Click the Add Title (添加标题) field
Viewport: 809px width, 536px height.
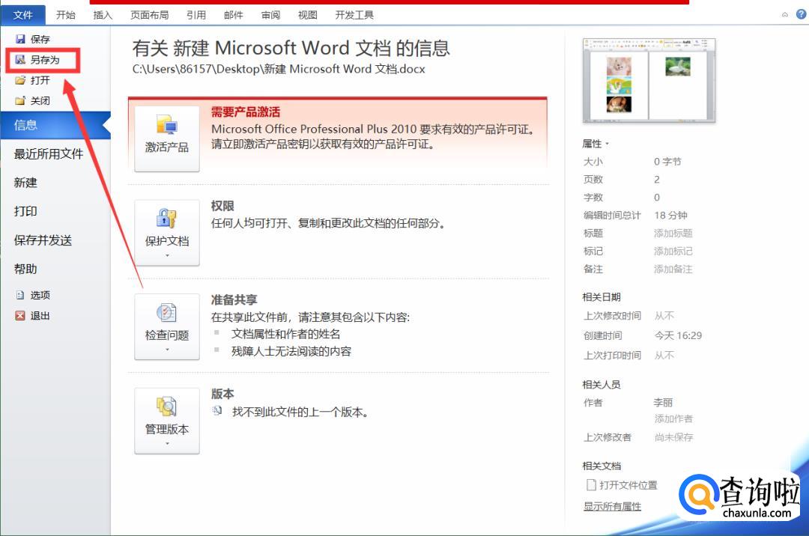coord(673,234)
